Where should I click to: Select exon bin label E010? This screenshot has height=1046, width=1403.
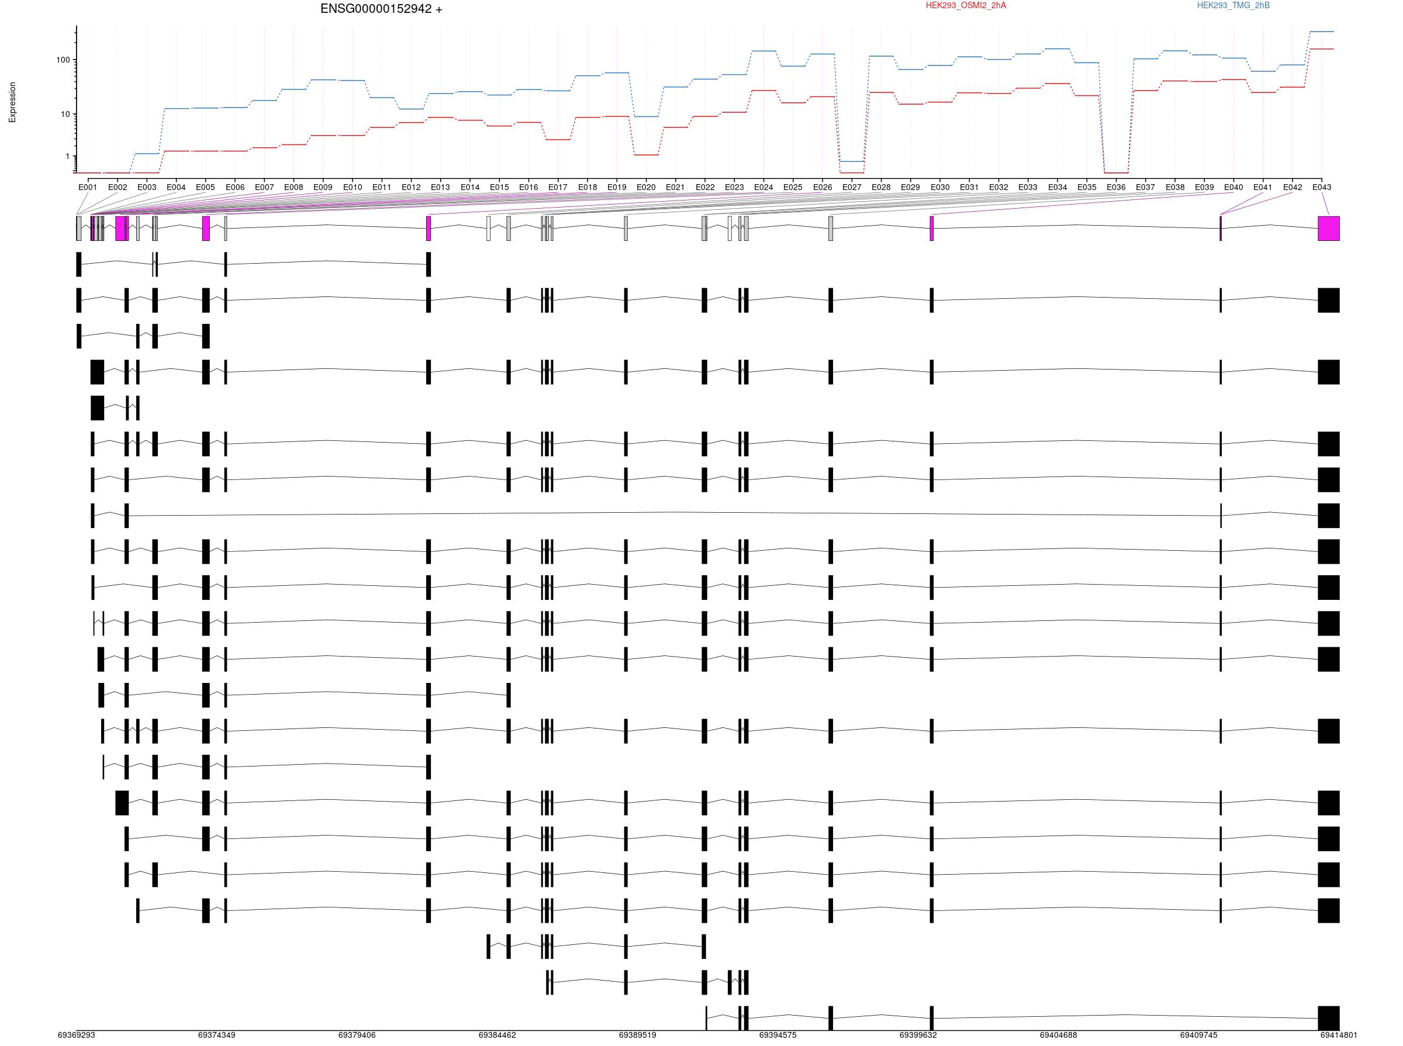tap(353, 188)
